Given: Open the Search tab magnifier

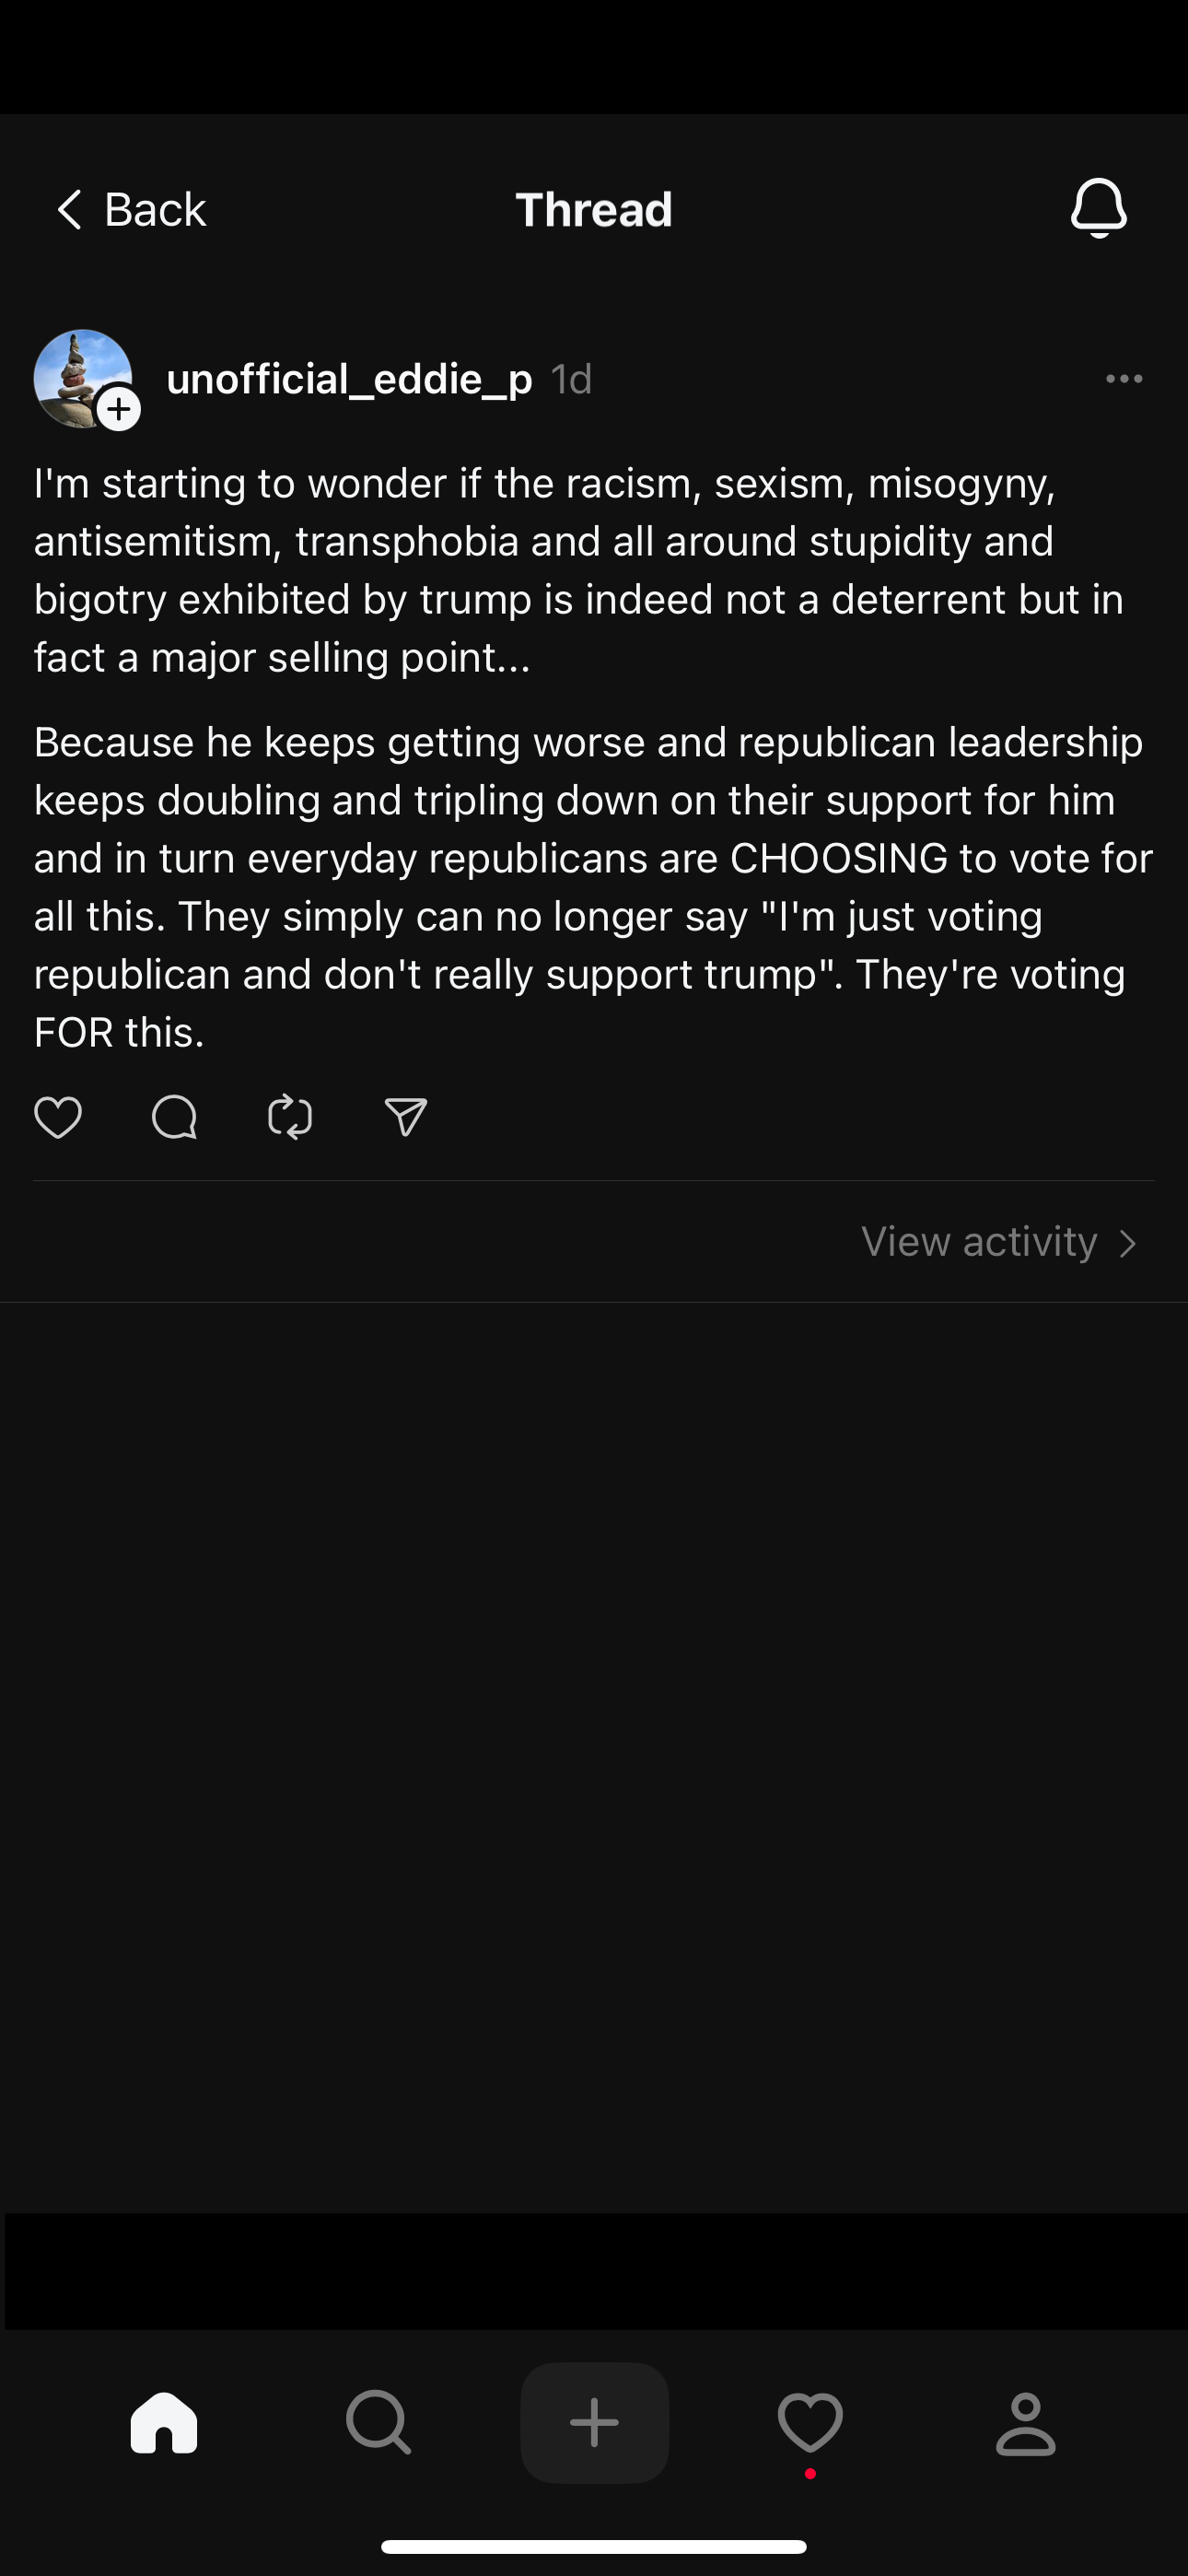Looking at the screenshot, I should tap(378, 2422).
